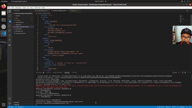The height and width of the screenshot is (108, 192).
Task: Click the Compose language mode in the status bar
Action: [x=182, y=107]
